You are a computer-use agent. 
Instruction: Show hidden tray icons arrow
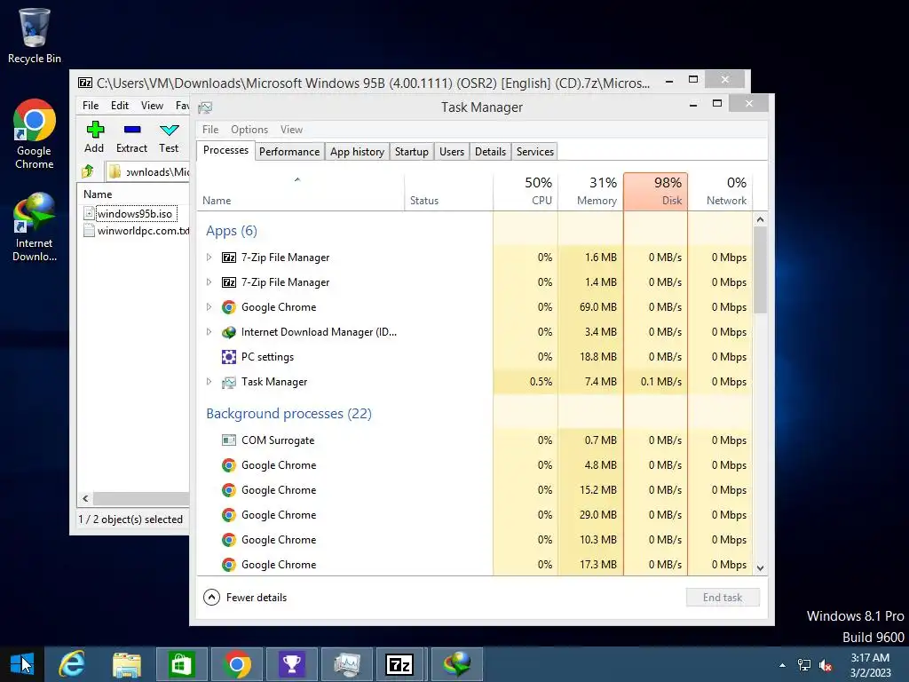coord(783,665)
